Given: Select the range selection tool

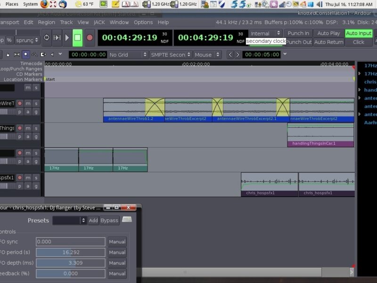Looking at the screenshot, I should click(x=17, y=55).
